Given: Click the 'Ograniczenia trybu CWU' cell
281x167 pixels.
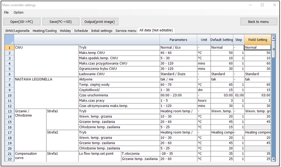Looking at the screenshot, I should (119, 69).
